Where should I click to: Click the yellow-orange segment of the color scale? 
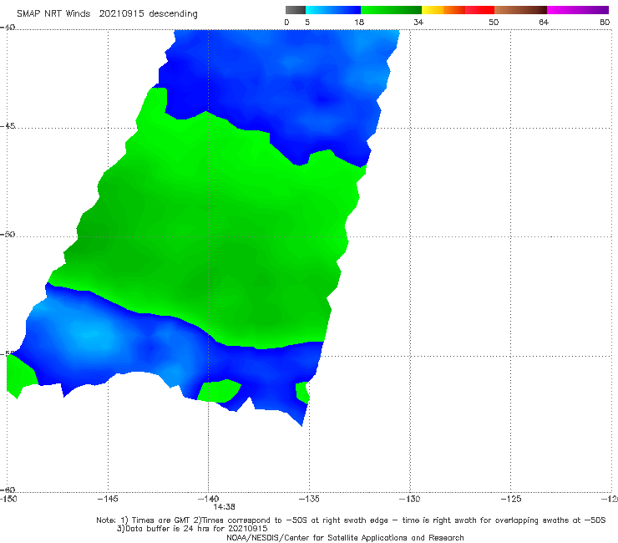pos(443,10)
